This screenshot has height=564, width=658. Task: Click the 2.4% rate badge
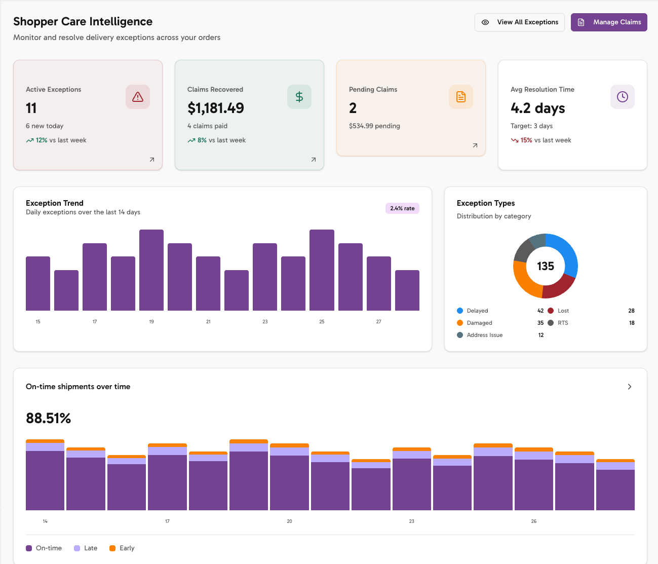pyautogui.click(x=402, y=208)
